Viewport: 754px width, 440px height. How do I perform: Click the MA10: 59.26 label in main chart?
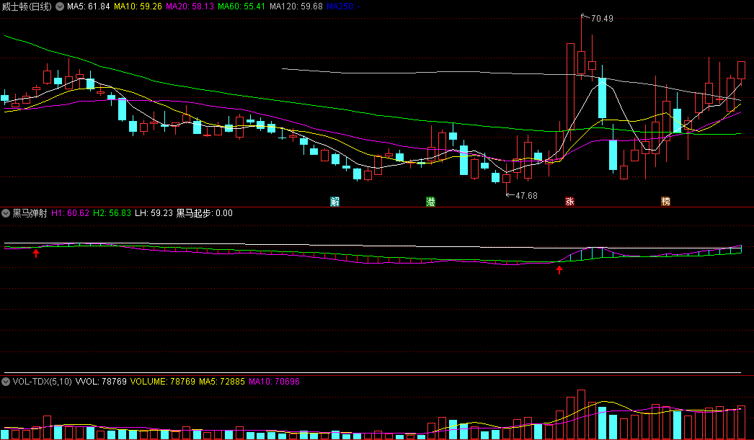tap(138, 6)
